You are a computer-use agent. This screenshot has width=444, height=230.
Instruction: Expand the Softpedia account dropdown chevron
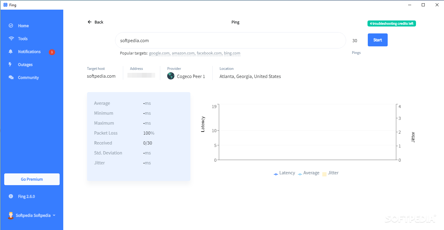coord(54,215)
